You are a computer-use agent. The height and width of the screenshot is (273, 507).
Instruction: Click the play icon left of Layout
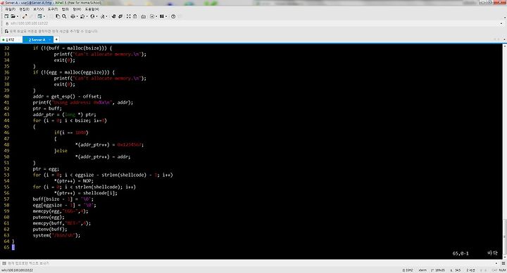tap(152, 16)
